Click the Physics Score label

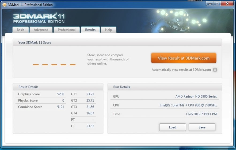(28, 100)
